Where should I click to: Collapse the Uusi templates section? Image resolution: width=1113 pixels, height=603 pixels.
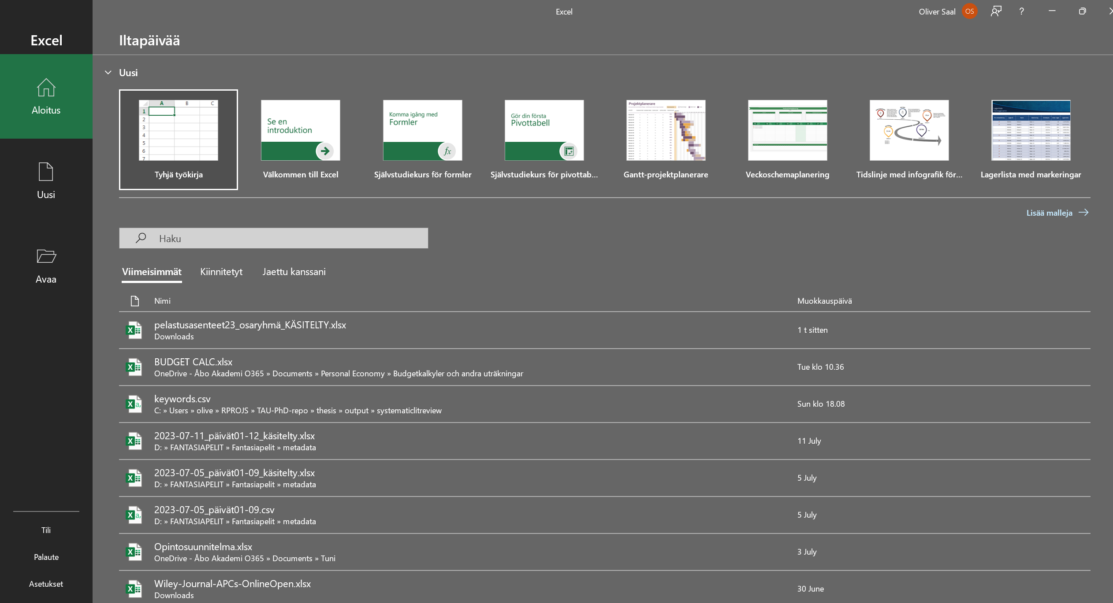[x=108, y=73]
